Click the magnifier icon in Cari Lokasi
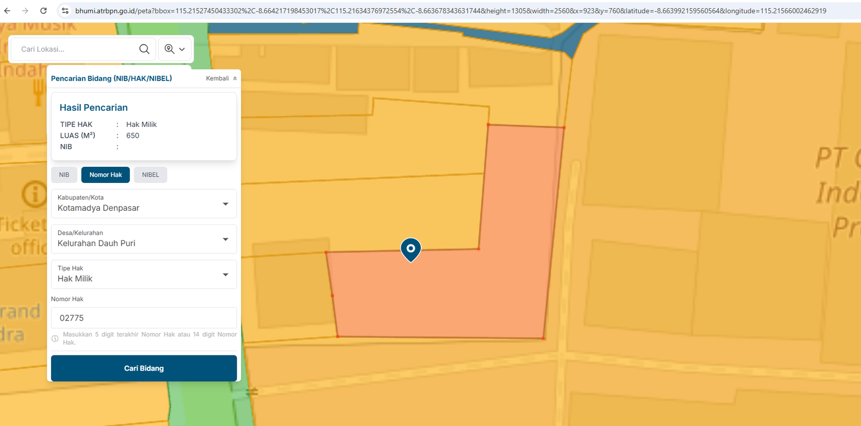This screenshot has width=861, height=426. 144,49
